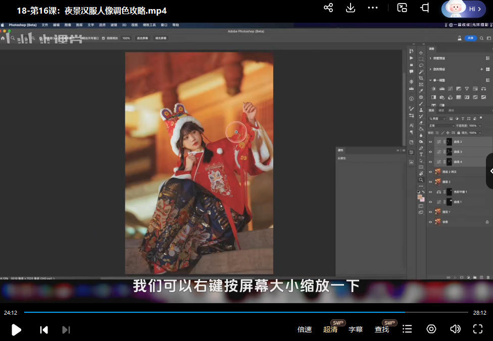493x341 pixels.
Task: Toggle visibility of 色彩平衡 1 layer
Action: pyautogui.click(x=431, y=192)
